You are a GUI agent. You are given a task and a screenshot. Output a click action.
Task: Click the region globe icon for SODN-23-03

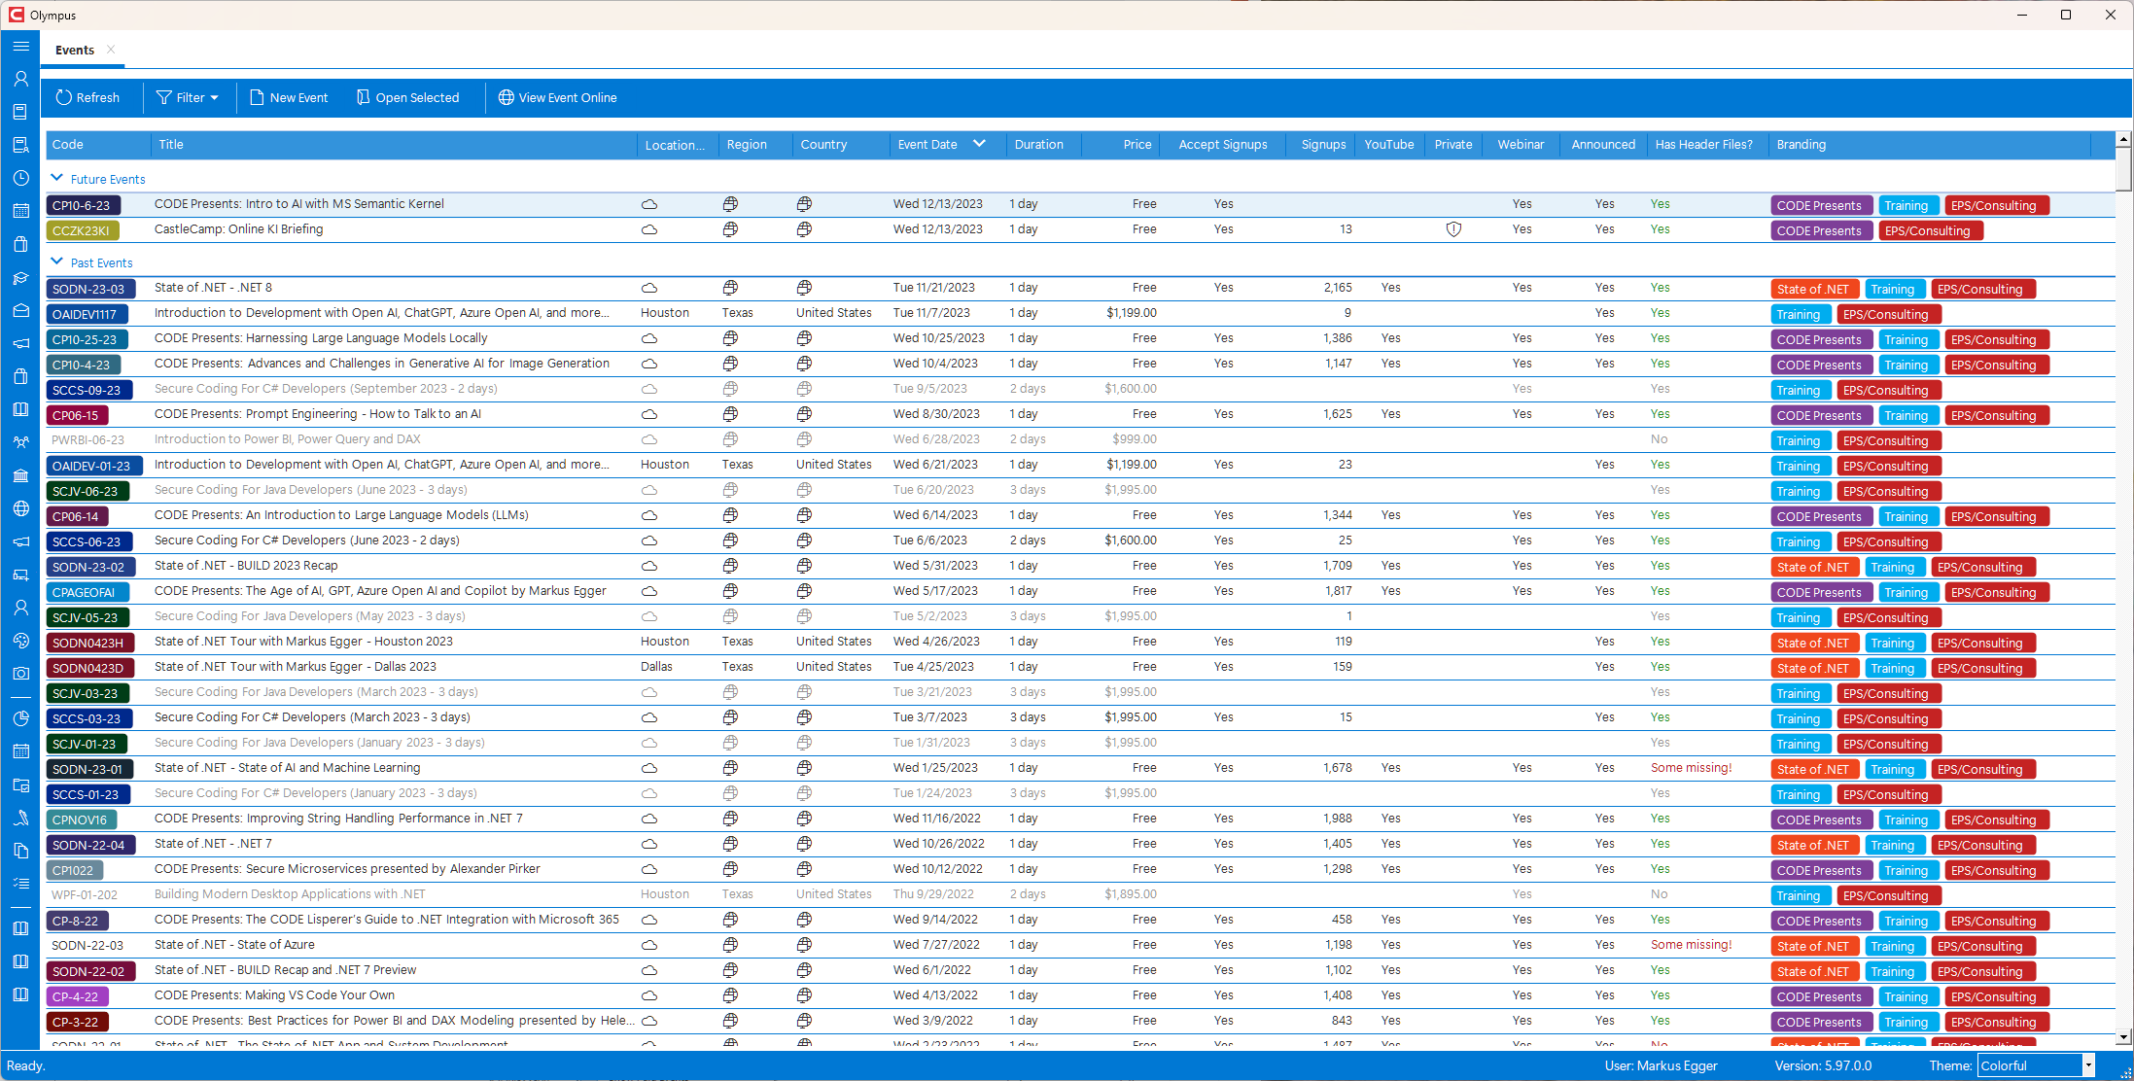730,288
